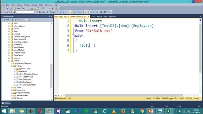Click the Save All icon
This screenshot has width=203, height=114.
pyautogui.click(x=10, y=8)
